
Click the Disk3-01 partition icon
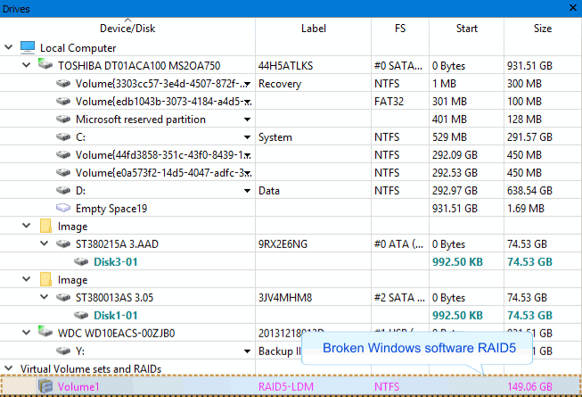[x=81, y=261]
